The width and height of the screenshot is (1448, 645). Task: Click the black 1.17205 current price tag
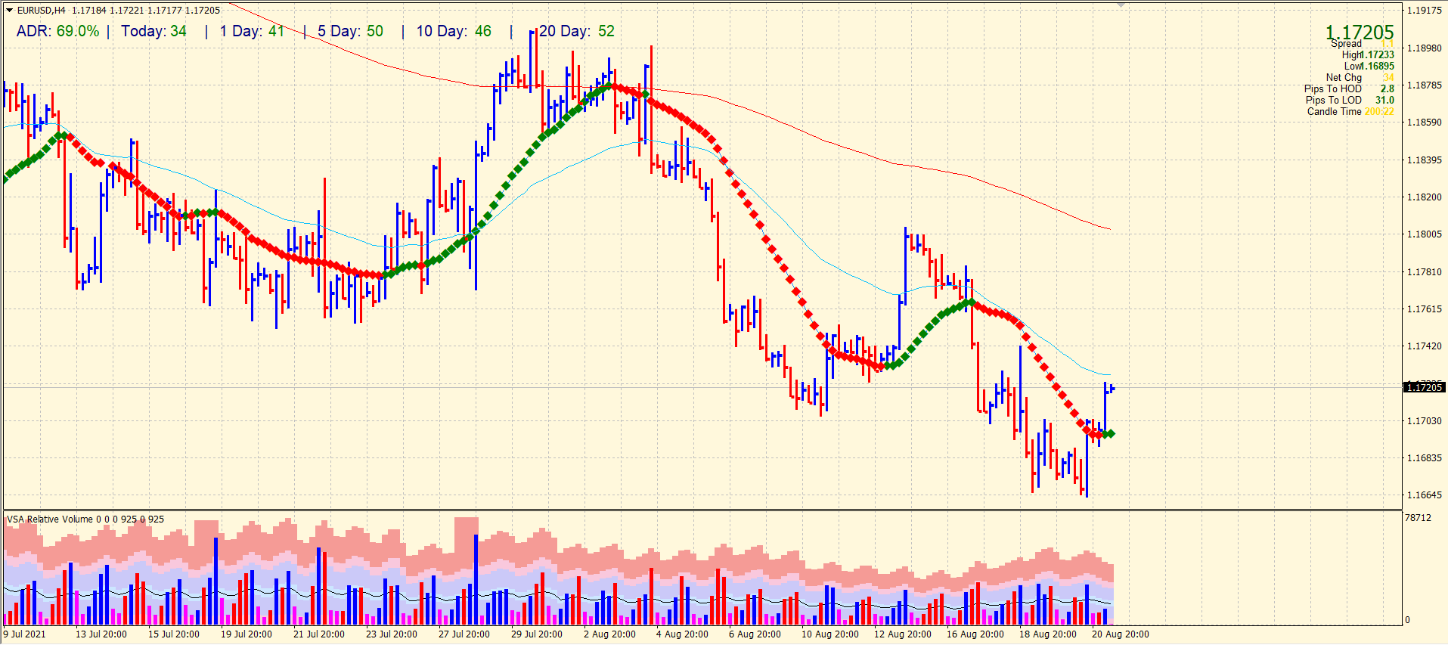[x=1424, y=387]
